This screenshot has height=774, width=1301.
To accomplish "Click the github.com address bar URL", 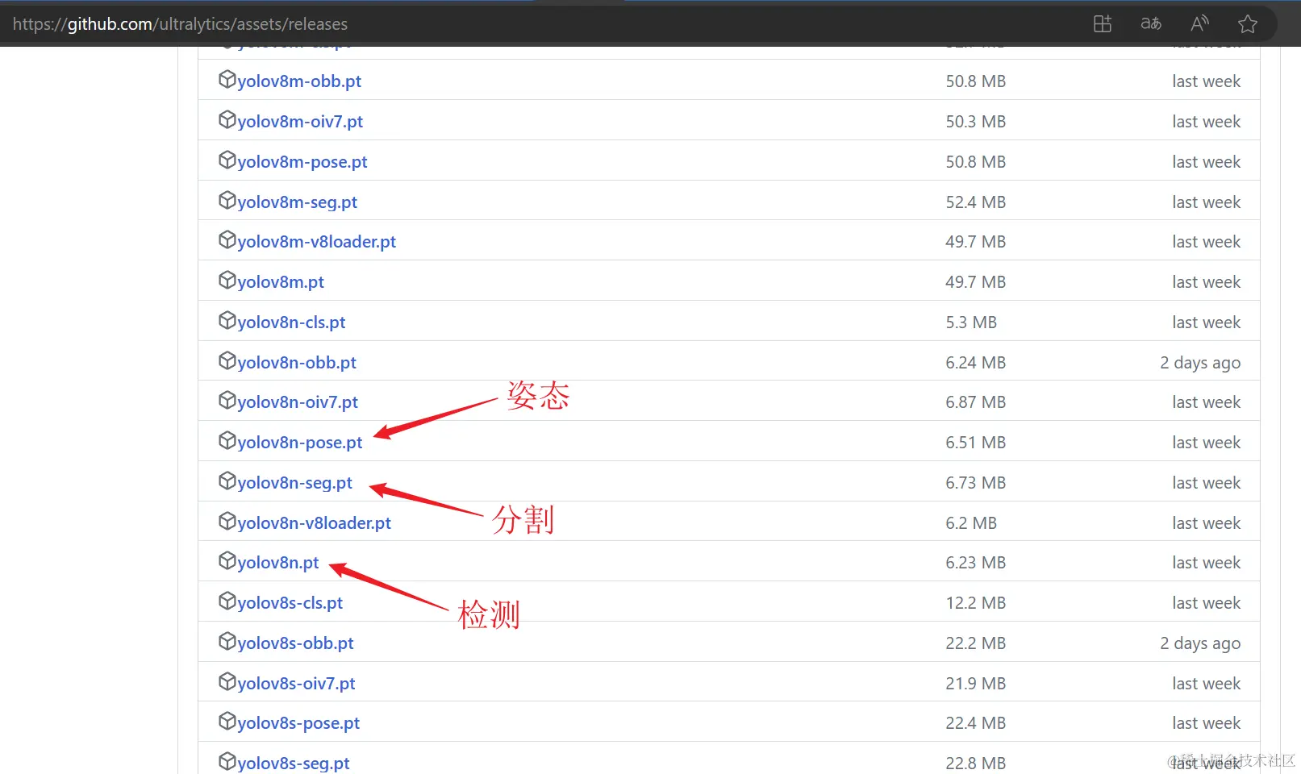I will coord(180,24).
